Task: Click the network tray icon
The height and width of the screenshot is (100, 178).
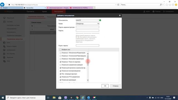Action: pos(155,97)
